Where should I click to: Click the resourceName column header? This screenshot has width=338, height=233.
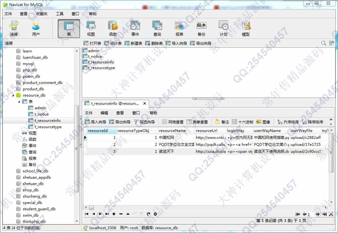click(x=176, y=131)
